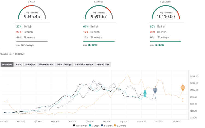Switch to the Overview tab
The image size is (205, 128).
tap(7, 65)
